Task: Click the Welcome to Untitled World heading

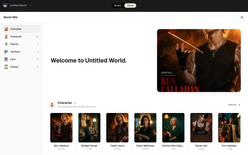Action: click(89, 60)
